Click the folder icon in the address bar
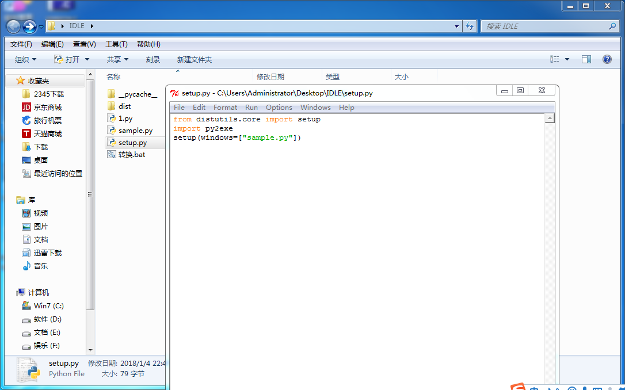 [51, 26]
